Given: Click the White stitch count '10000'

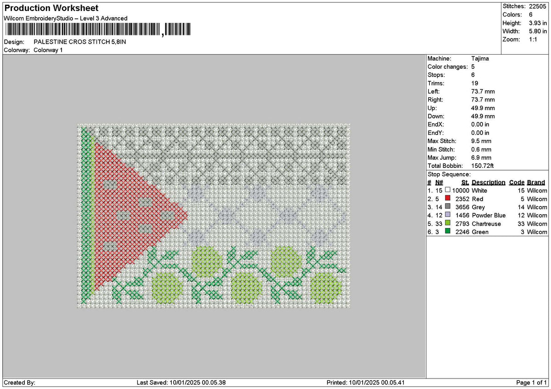Looking at the screenshot, I should coord(461,191).
